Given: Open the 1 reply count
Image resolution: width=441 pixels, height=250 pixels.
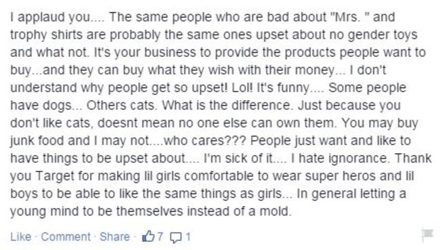Looking at the screenshot, I should pos(188,237).
